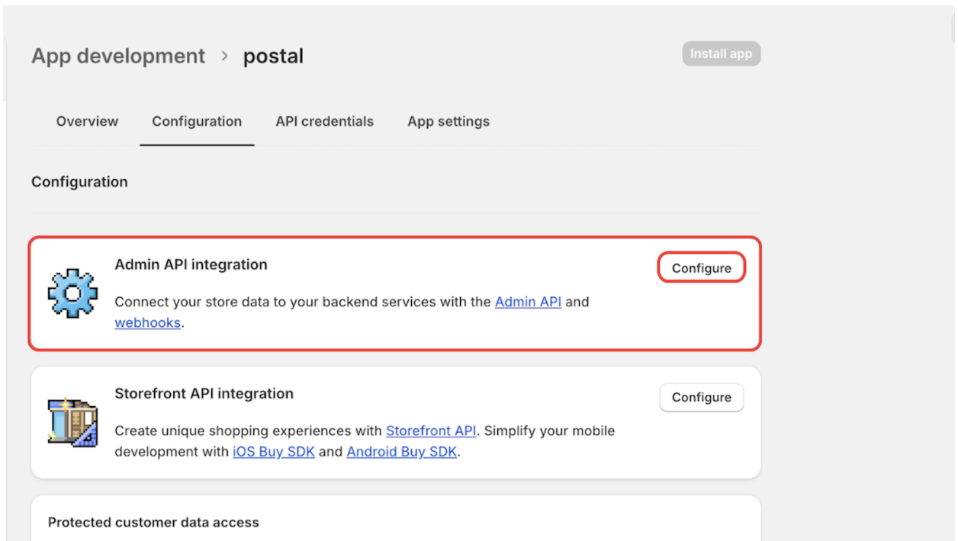Click the Storefront API link

coord(431,431)
